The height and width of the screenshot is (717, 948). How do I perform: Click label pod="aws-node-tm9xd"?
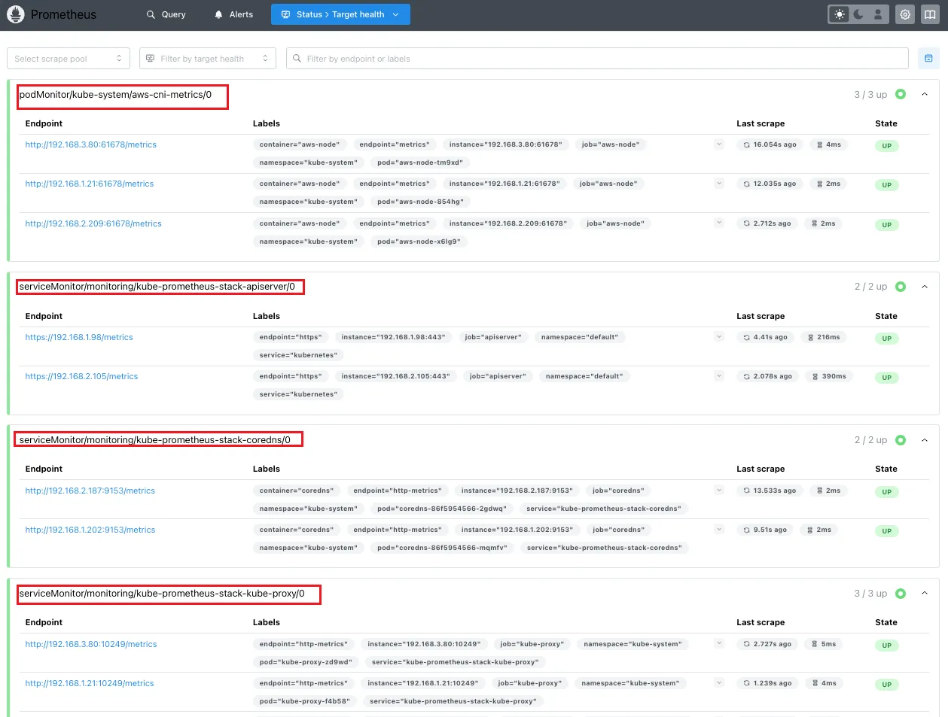tap(420, 163)
